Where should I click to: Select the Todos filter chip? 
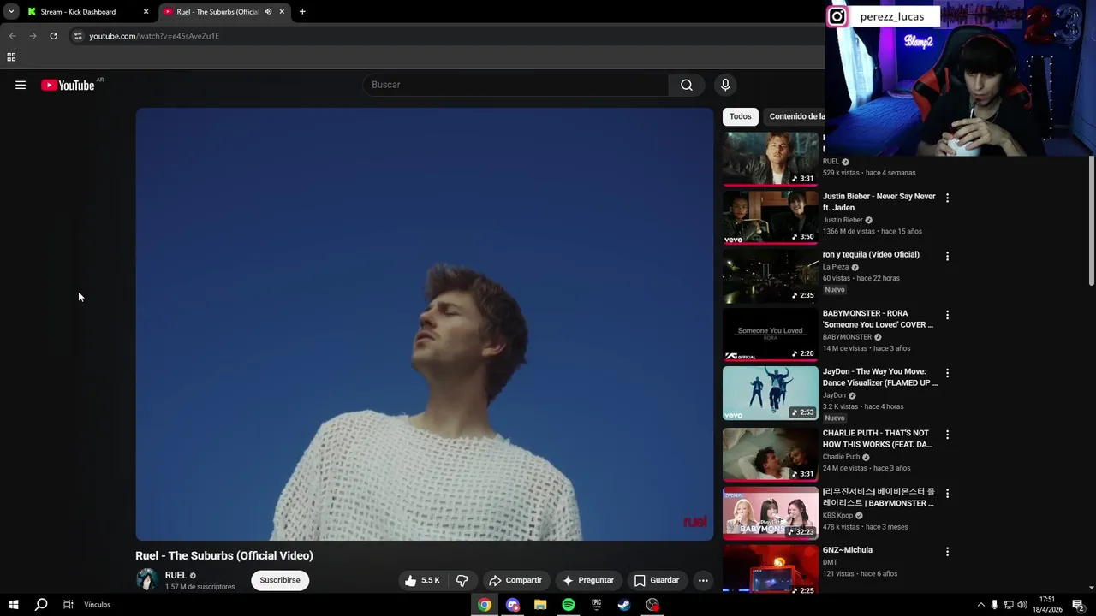click(x=741, y=116)
